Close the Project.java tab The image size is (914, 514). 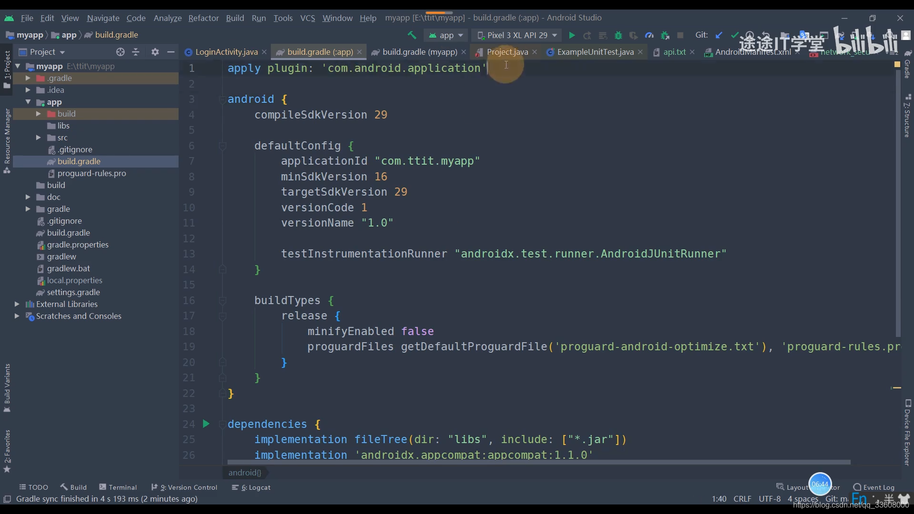pos(535,52)
